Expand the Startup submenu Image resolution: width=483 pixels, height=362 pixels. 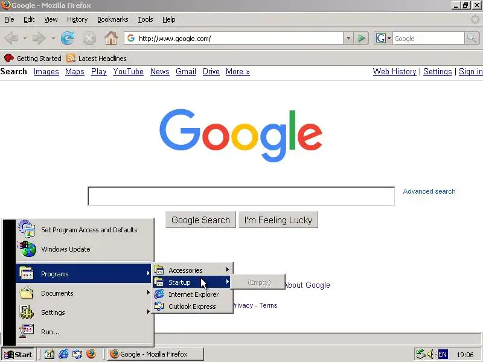[x=193, y=282]
